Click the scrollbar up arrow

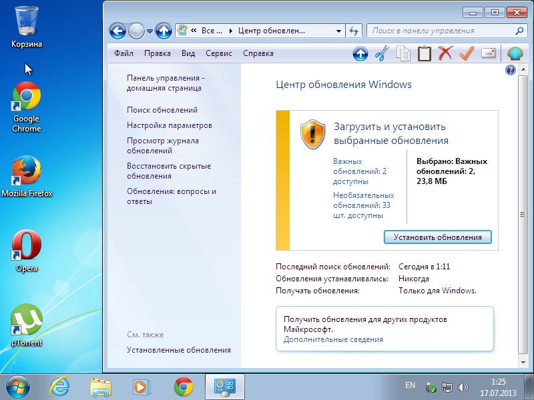click(x=523, y=70)
